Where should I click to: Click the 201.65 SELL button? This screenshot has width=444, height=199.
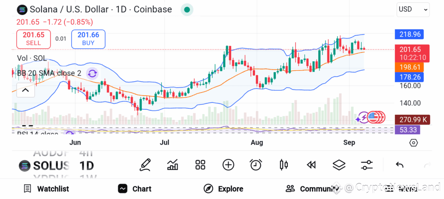pyautogui.click(x=34, y=39)
